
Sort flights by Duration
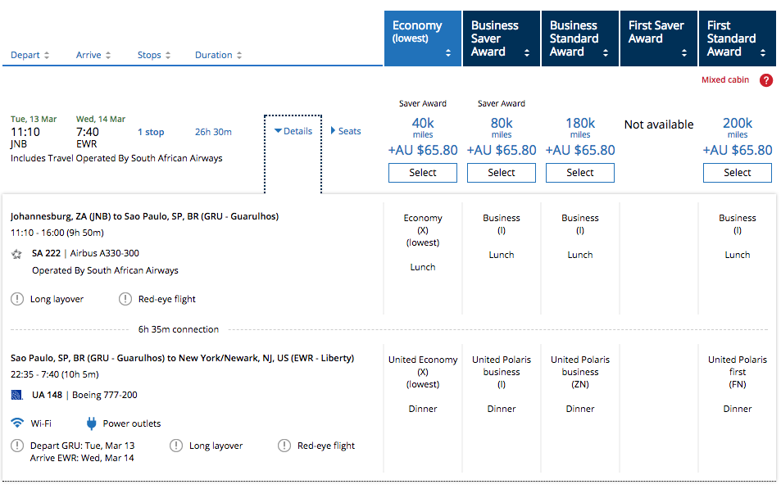218,55
